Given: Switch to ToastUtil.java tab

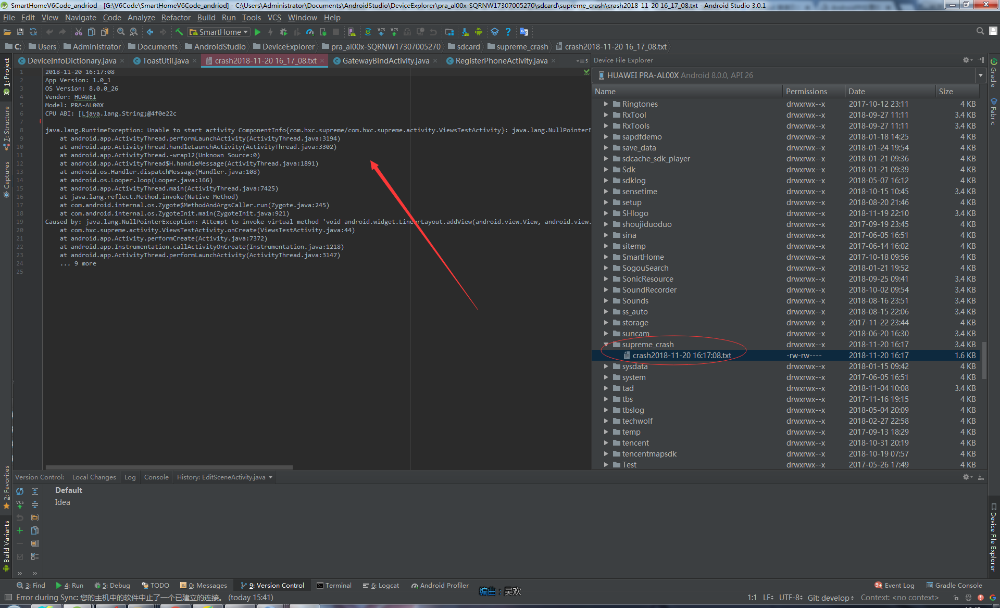Looking at the screenshot, I should pyautogui.click(x=165, y=61).
